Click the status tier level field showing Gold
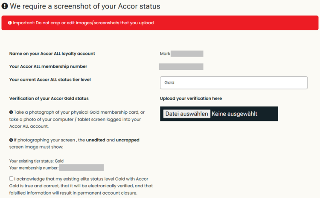Viewport: 320px width, 198px height. tap(234, 83)
